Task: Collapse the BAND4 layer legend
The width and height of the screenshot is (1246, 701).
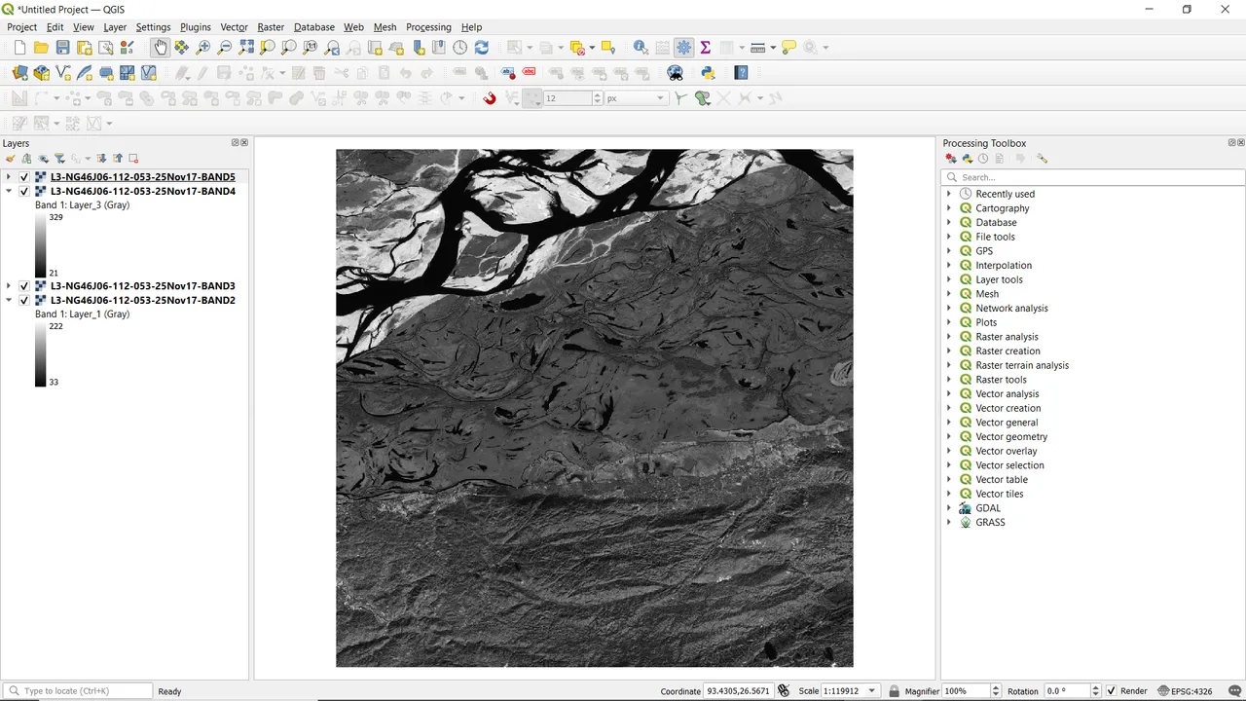Action: click(9, 192)
